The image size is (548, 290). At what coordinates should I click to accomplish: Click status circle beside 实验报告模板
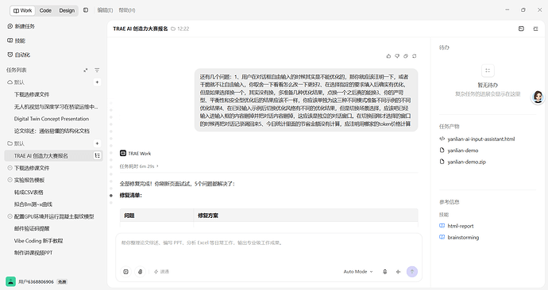pos(10,180)
